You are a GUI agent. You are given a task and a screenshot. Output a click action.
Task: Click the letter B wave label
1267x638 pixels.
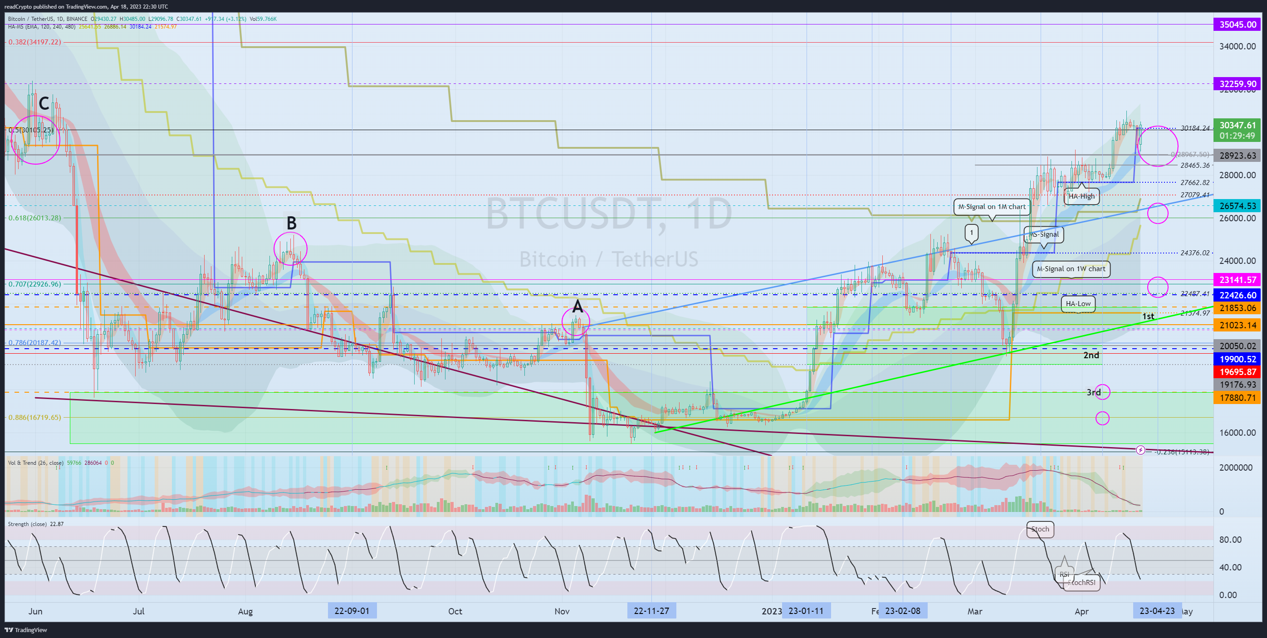pos(291,223)
